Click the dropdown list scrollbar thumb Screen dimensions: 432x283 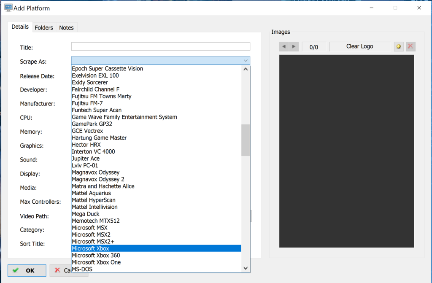tap(246, 140)
